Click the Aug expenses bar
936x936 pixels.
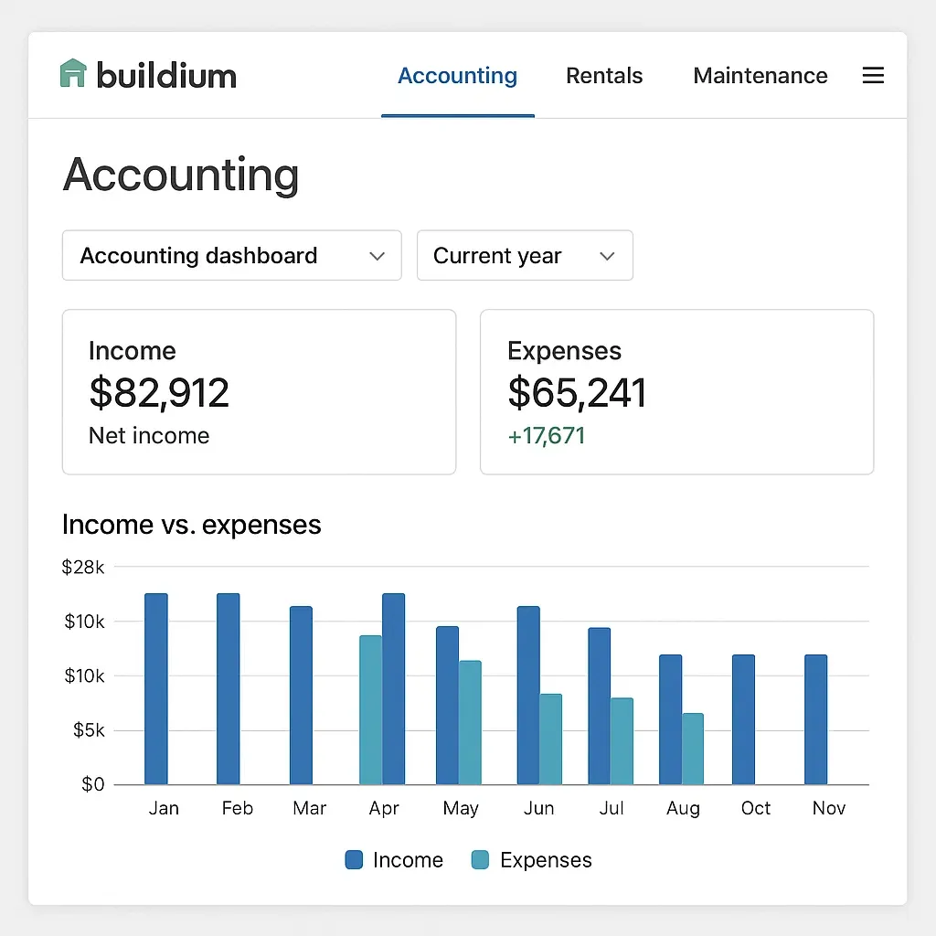tap(693, 750)
